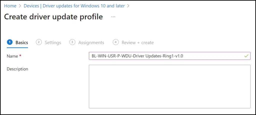Click the red required asterisk by Name
The image size is (256, 115).
20,56
